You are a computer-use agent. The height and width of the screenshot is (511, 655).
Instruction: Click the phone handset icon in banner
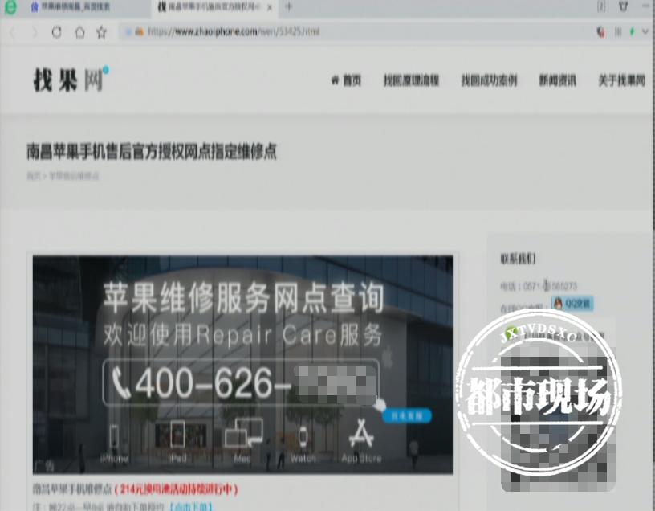click(120, 383)
